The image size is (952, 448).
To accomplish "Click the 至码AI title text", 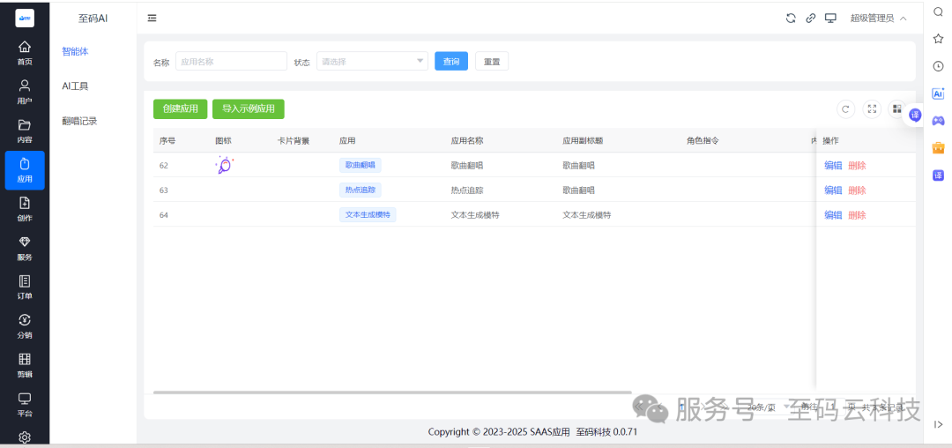I will click(93, 19).
